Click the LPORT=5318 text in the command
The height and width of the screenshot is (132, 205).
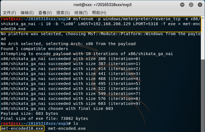[x=146, y=24]
